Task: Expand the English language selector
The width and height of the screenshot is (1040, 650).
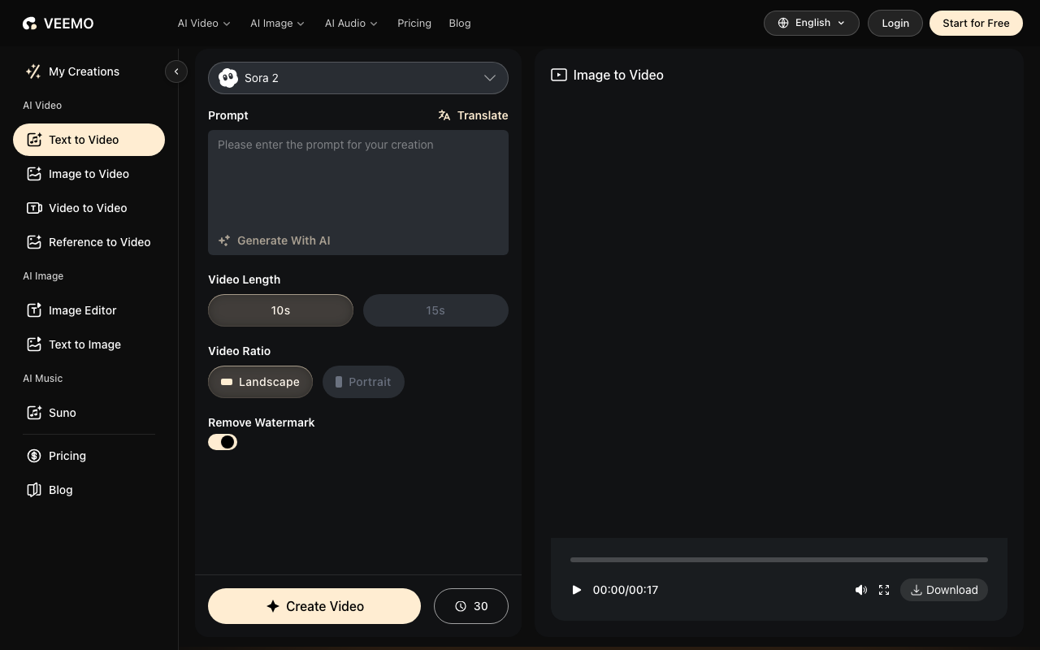Action: 811,23
